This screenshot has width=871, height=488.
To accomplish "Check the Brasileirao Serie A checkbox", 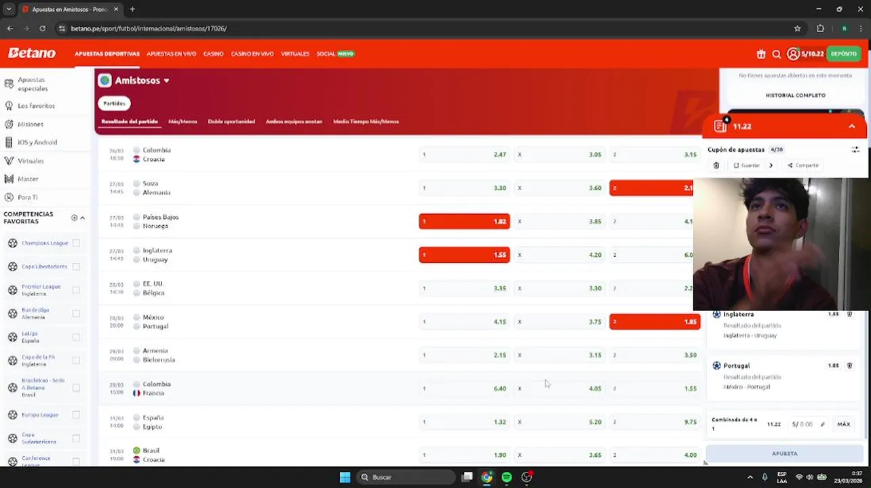I will click(76, 388).
